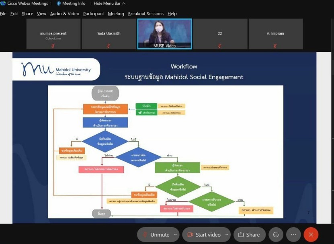
Task: Click the slide page number 7
Action: pos(308,213)
